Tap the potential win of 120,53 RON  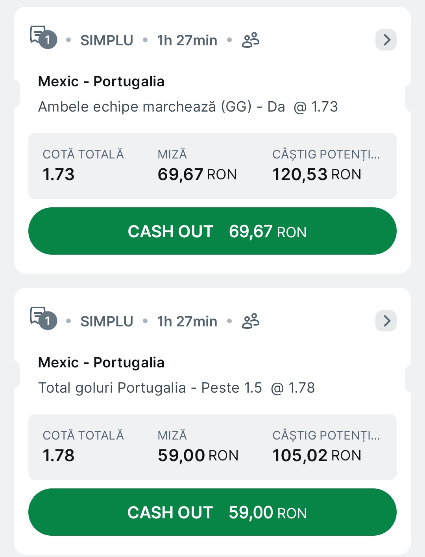tap(317, 174)
